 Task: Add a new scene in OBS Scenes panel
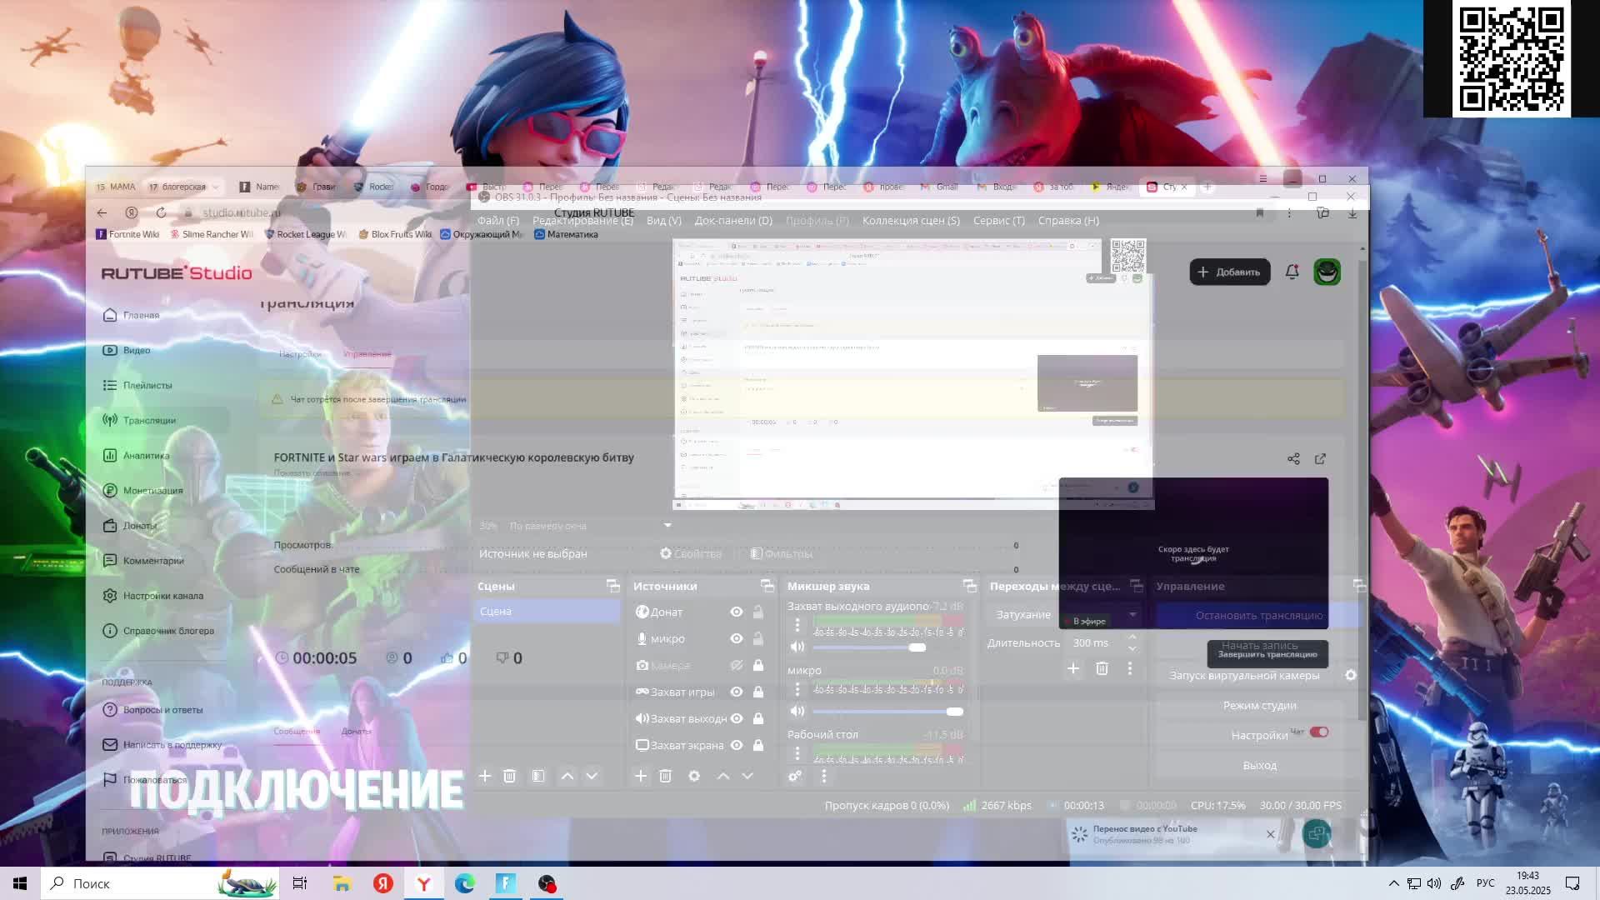pyautogui.click(x=484, y=776)
